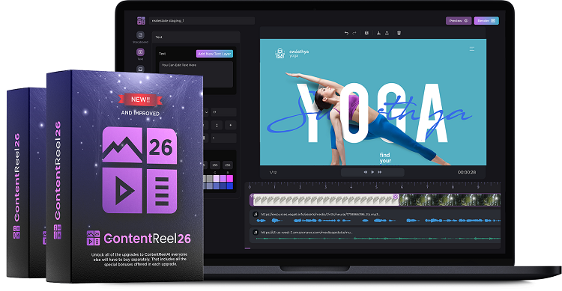Click Add New Text Layer

point(215,54)
